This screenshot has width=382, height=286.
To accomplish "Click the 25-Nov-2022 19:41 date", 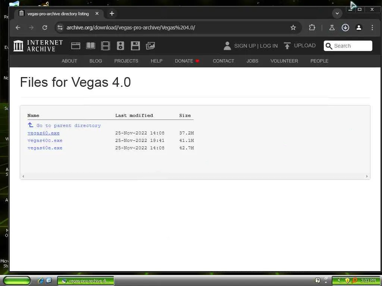I will click(x=140, y=140).
